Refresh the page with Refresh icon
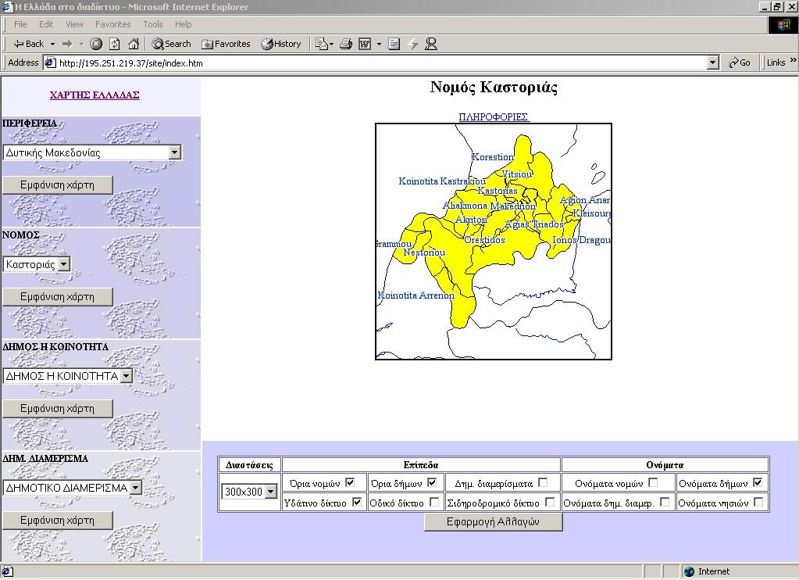 (115, 44)
